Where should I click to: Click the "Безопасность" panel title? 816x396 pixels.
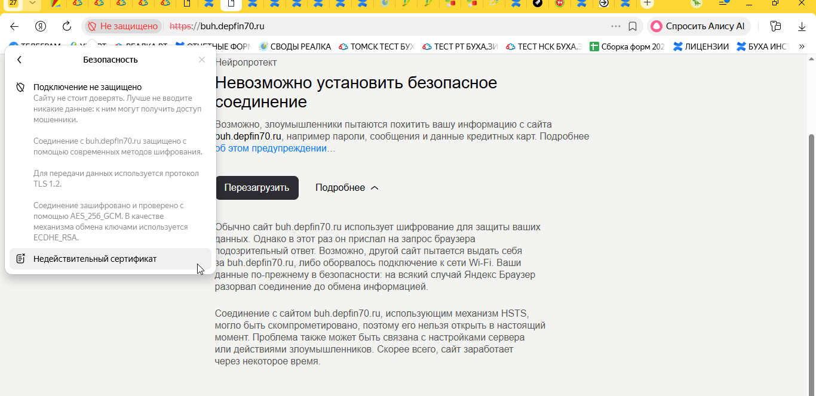pos(111,60)
